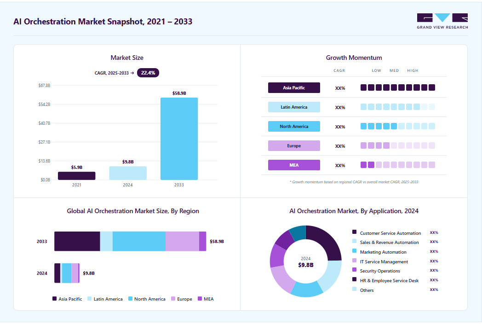Click IT Service Management legend swatch
This screenshot has width=482, height=325.
click(354, 261)
